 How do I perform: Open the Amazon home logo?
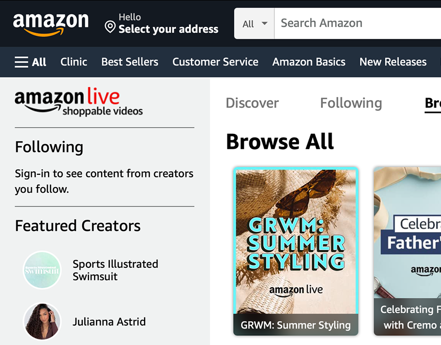click(x=51, y=24)
